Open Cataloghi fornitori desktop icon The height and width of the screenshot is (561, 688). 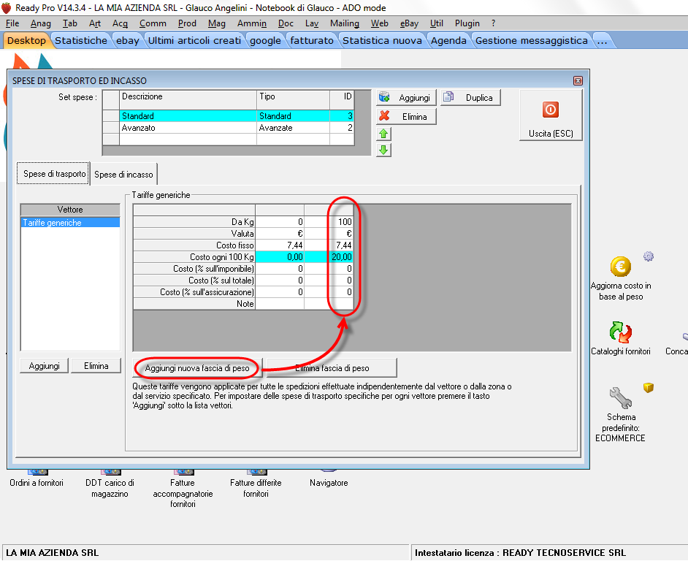point(620,338)
